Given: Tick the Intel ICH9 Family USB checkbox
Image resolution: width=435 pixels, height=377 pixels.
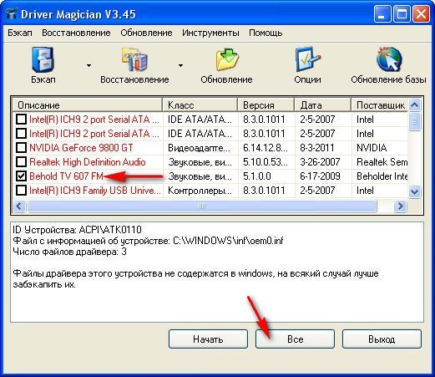Looking at the screenshot, I should click(21, 191).
